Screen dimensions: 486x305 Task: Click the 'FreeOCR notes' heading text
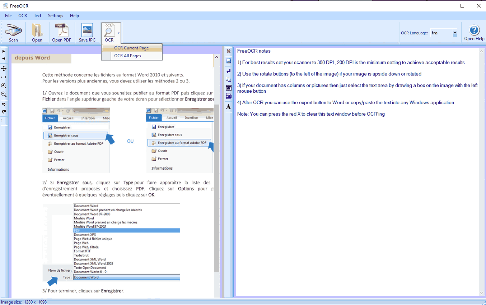[254, 51]
